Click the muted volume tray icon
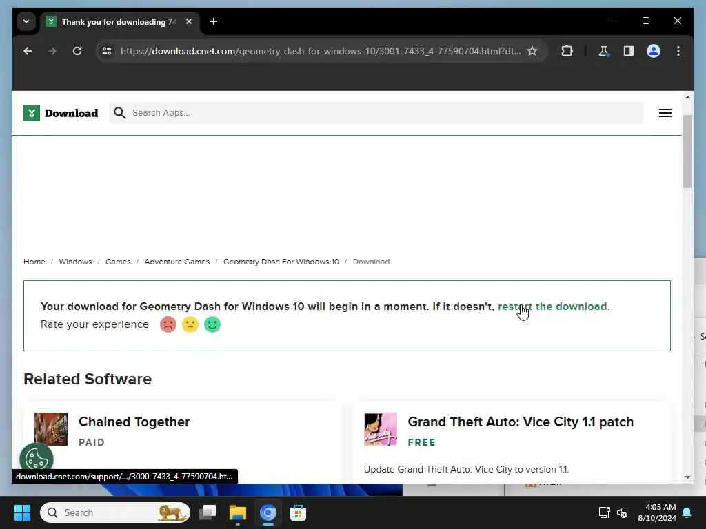 coord(623,512)
